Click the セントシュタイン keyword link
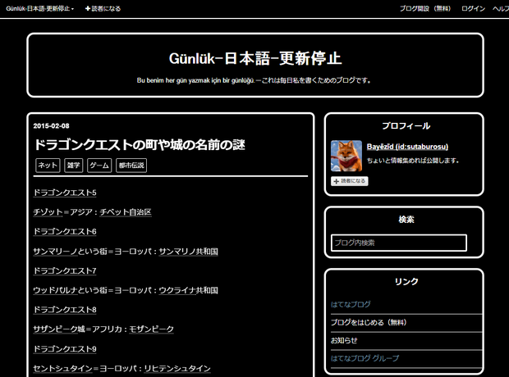Screen dimensions: 509x377 click(63, 369)
